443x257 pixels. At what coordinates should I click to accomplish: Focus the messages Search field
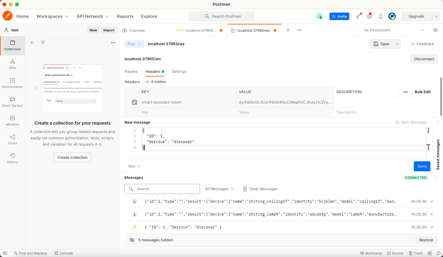(162, 189)
